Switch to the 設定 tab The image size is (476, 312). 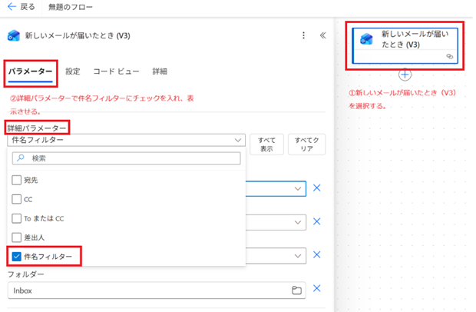tap(72, 71)
